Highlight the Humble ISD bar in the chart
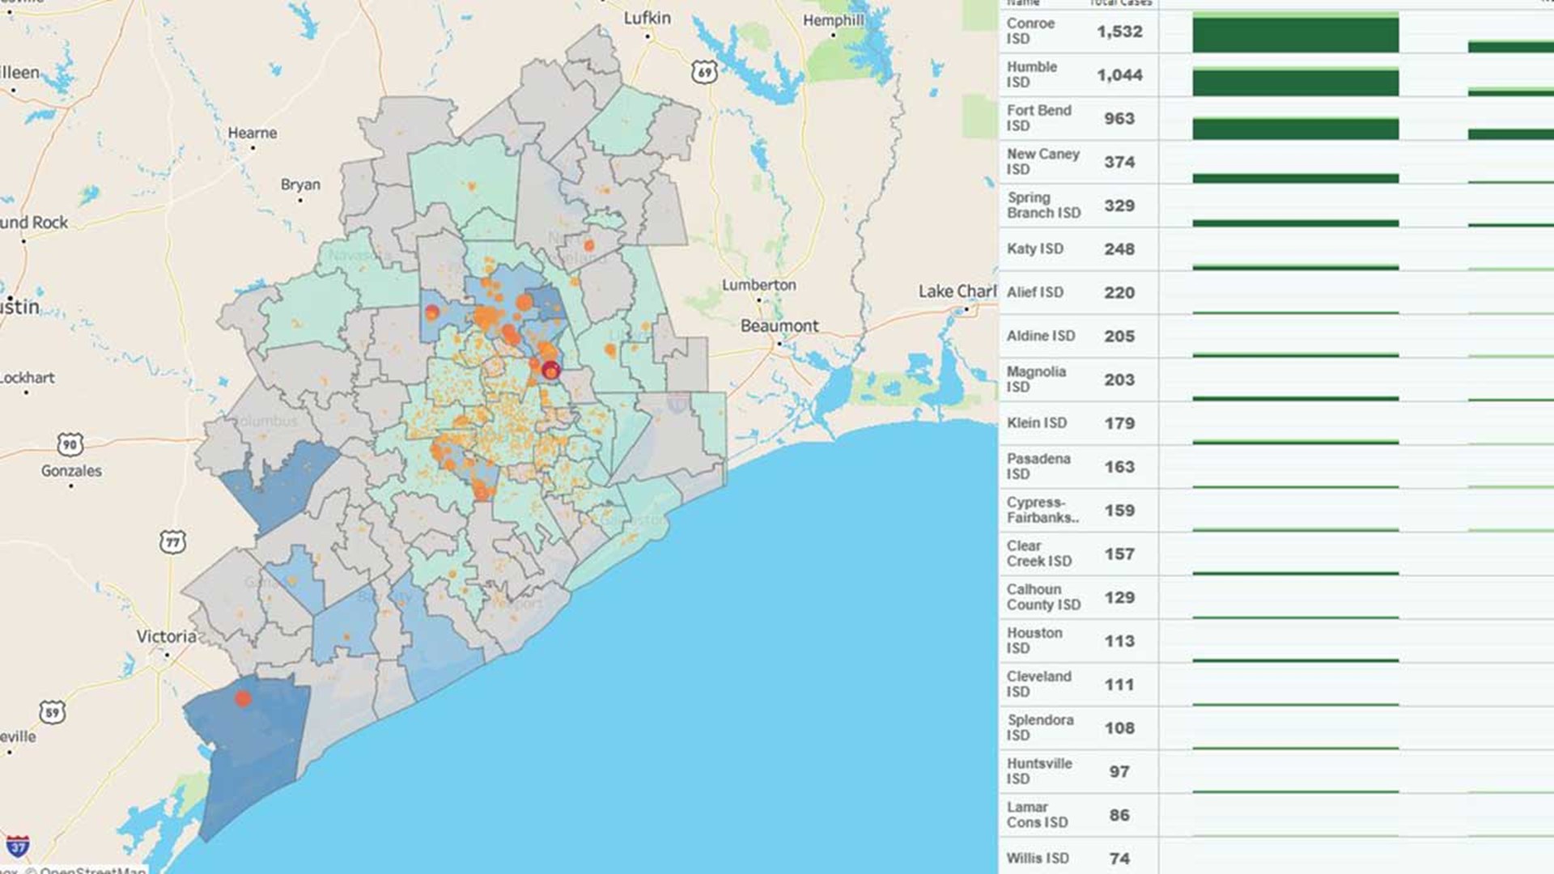The width and height of the screenshot is (1554, 874). 1295,75
